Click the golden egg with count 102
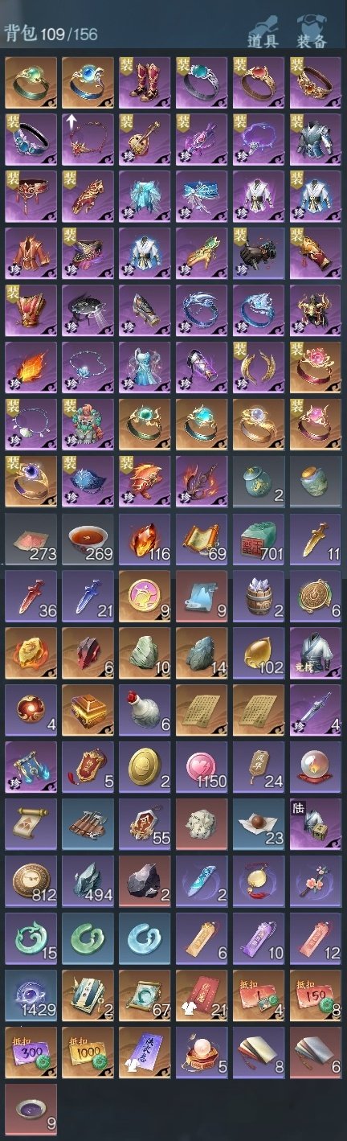The image size is (347, 1141). click(x=259, y=652)
